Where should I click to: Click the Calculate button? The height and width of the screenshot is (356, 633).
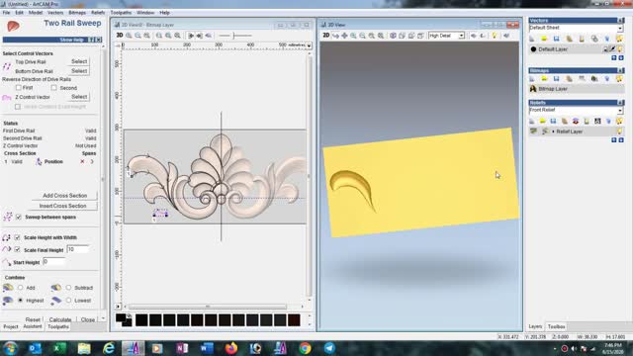click(60, 319)
